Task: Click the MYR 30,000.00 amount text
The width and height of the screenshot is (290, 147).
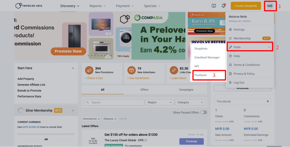Action: coord(31,127)
